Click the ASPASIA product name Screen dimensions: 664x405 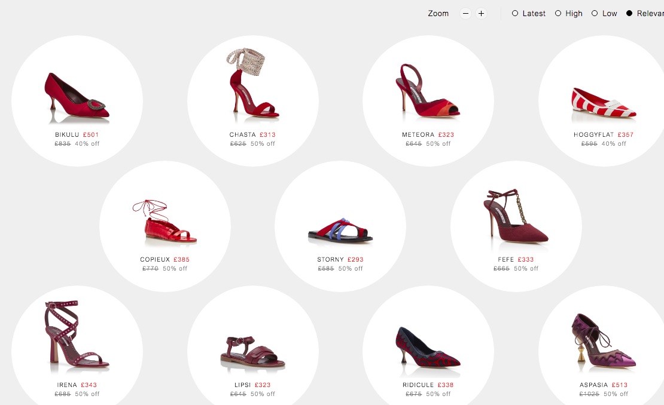[593, 385]
